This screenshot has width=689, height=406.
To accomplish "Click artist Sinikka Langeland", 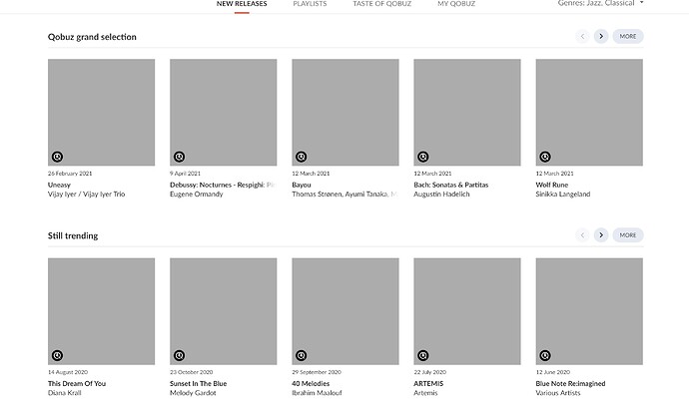I will pyautogui.click(x=563, y=194).
